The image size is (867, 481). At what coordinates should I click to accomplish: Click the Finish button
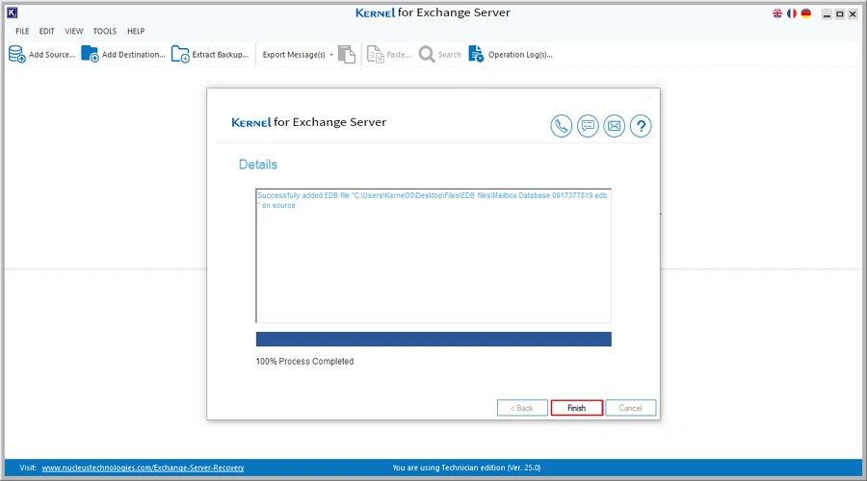click(x=576, y=408)
